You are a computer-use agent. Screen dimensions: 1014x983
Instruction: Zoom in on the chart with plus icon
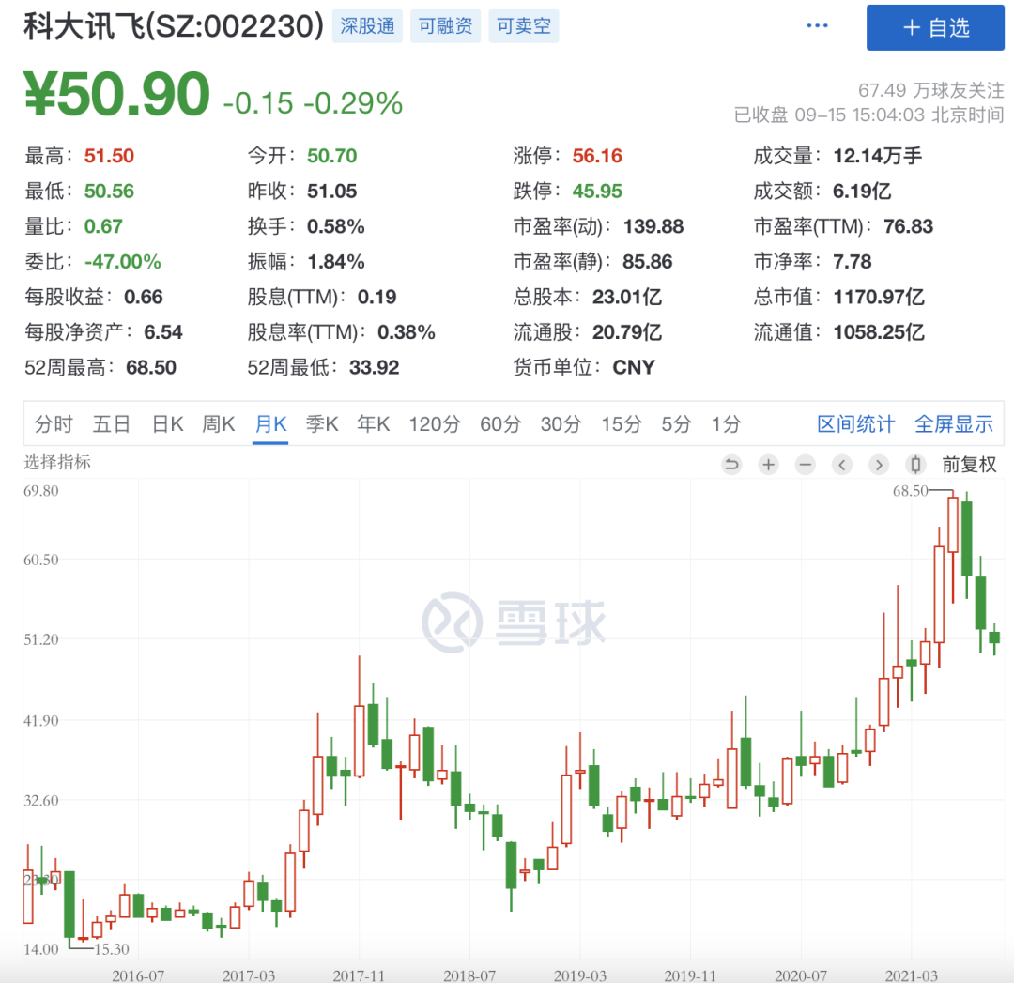tap(768, 464)
